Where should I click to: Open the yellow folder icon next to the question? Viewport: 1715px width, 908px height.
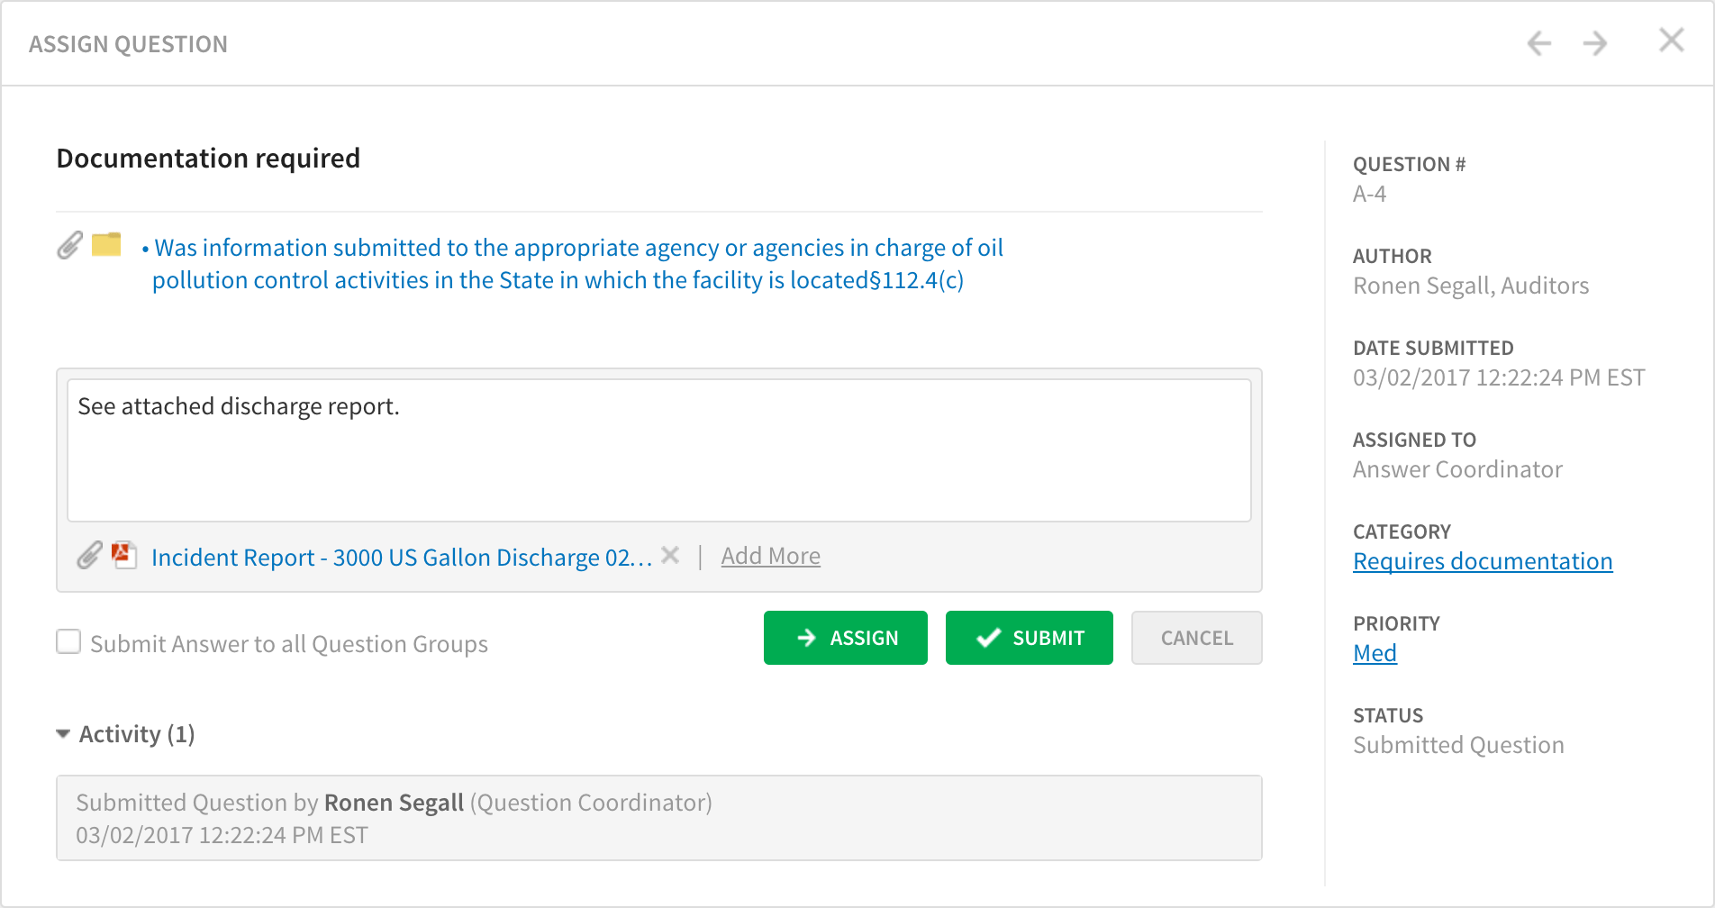pyautogui.click(x=105, y=245)
